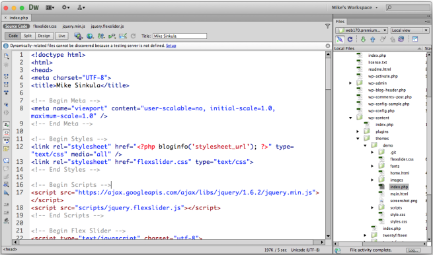Open the Site menu in application bar
Screen dimensions: 433x255
coord(81,8)
